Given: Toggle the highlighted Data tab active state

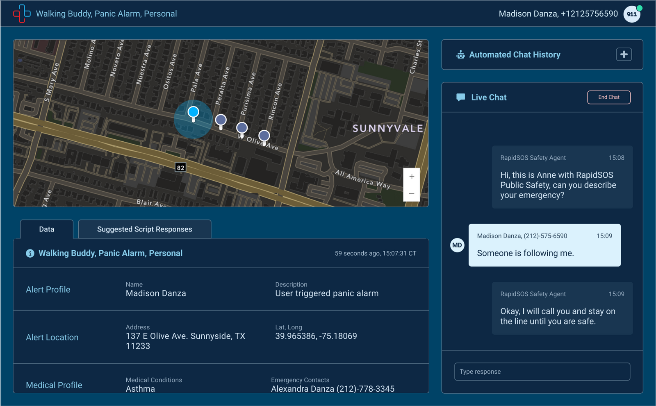Looking at the screenshot, I should coord(46,229).
